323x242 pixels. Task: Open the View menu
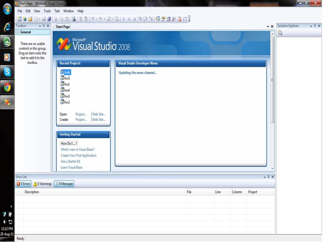37,11
